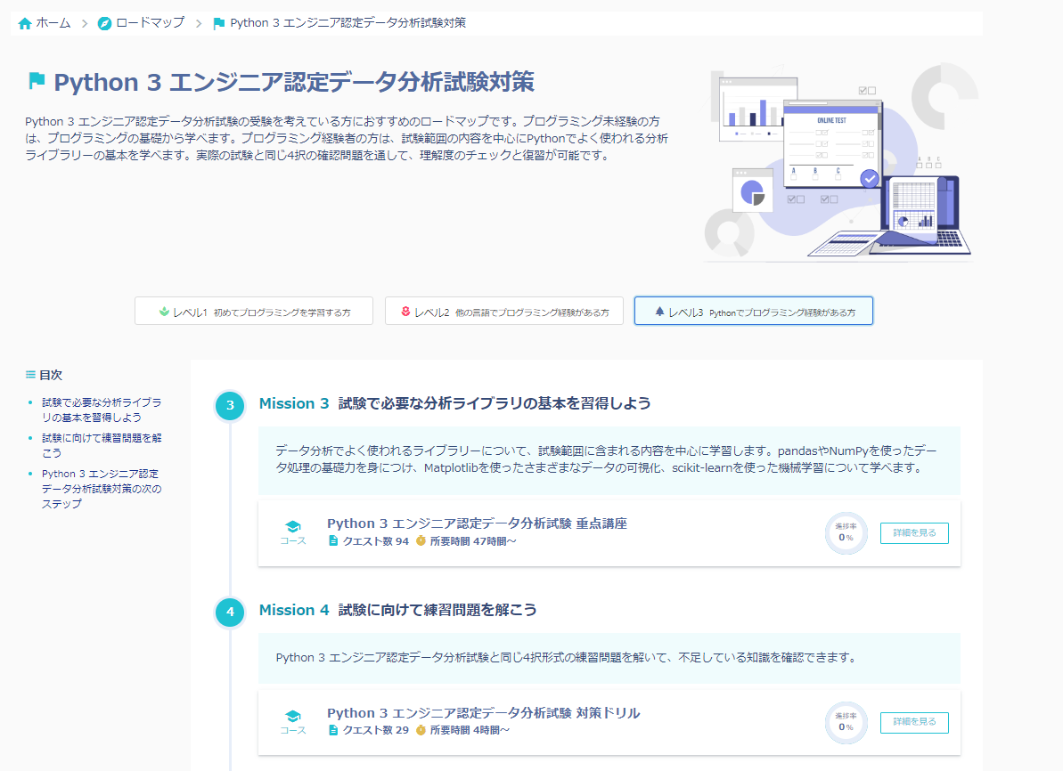The image size is (1063, 771).
Task: Select レベル2 for experienced programmers
Action: click(x=503, y=311)
